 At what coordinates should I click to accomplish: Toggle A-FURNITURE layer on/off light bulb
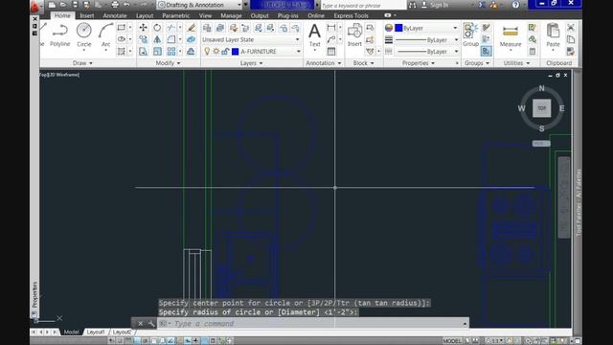coord(207,51)
